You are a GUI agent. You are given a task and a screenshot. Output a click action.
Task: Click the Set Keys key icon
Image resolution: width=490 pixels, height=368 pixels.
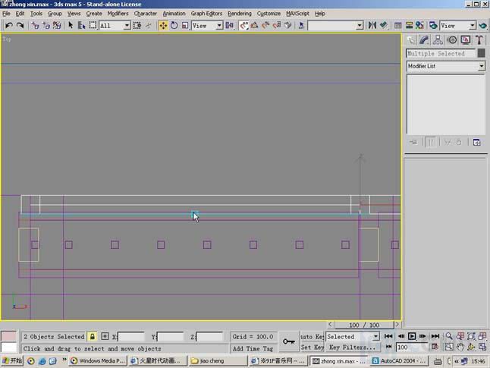coord(289,341)
